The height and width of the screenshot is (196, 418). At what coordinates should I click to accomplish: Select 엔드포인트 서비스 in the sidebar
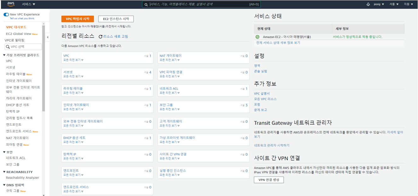19,131
